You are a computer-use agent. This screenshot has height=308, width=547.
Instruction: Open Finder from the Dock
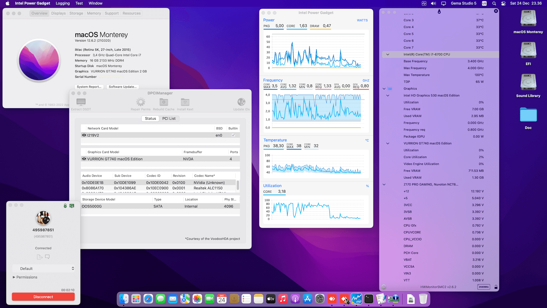(x=124, y=299)
